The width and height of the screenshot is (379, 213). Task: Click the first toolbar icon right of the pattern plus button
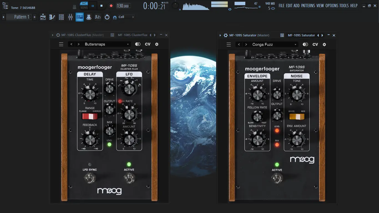tap(43, 17)
